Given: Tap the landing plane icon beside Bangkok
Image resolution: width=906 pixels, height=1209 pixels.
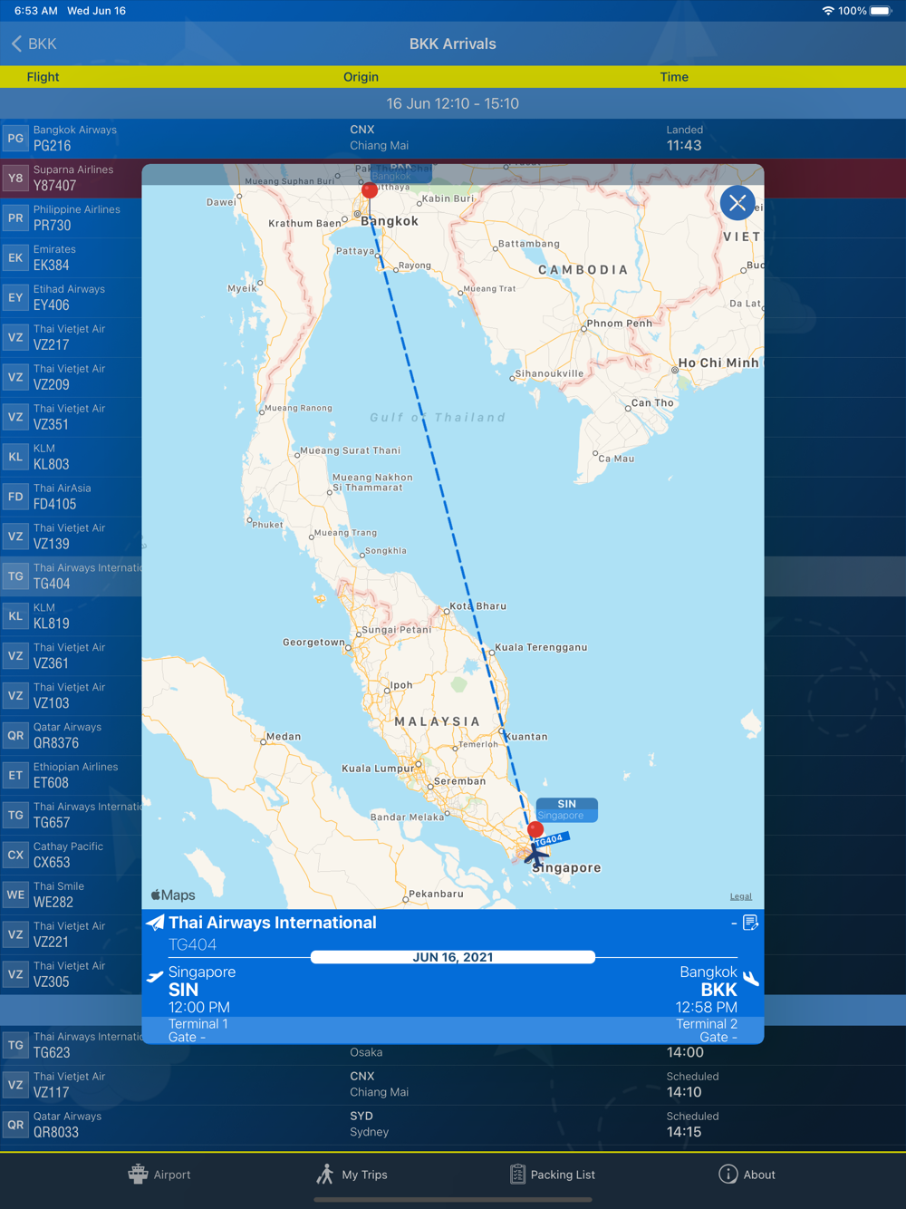Looking at the screenshot, I should 751,979.
